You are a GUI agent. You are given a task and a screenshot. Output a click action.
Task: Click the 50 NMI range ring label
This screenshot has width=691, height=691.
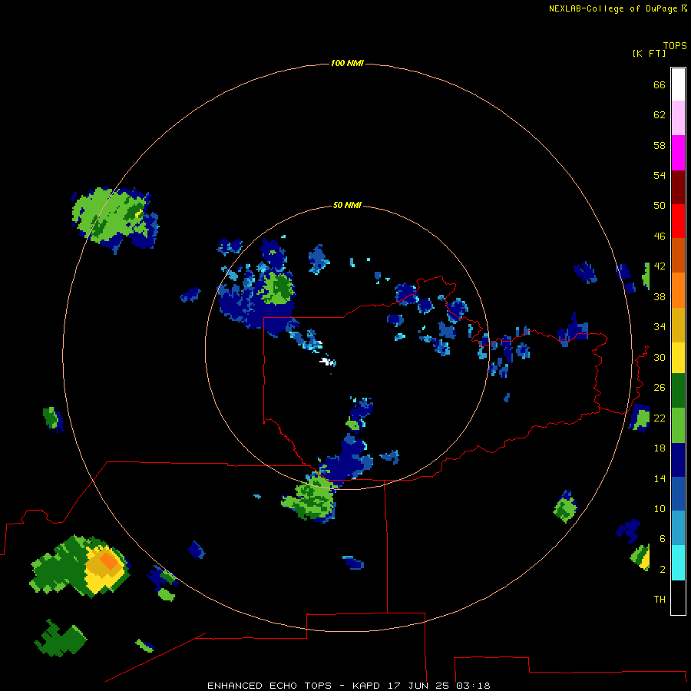347,205
